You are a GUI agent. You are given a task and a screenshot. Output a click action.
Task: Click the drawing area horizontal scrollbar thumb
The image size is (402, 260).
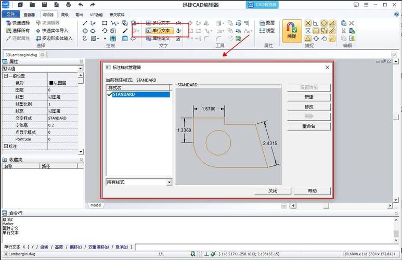pyautogui.click(x=326, y=205)
